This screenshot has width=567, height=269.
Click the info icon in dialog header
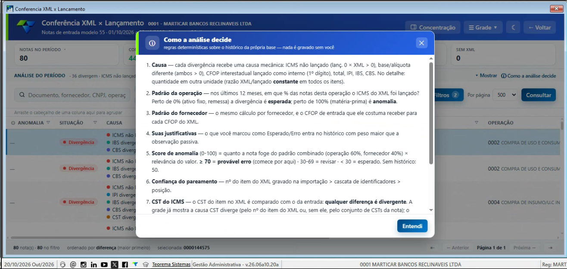tap(152, 43)
